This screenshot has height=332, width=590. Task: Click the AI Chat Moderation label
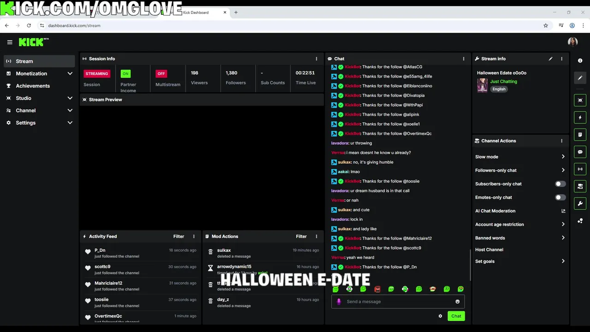(495, 211)
